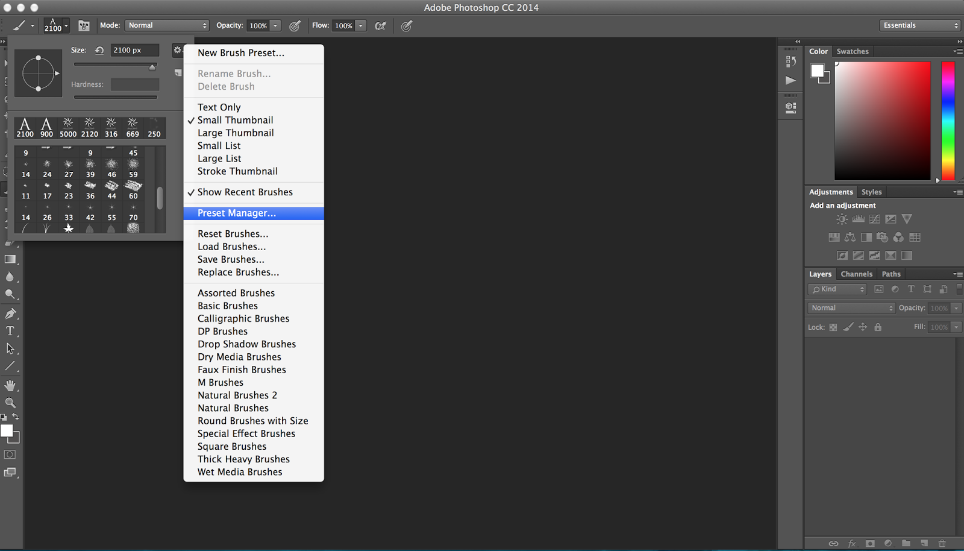964x551 pixels.
Task: Toggle lock transparent pixels
Action: [x=833, y=327]
